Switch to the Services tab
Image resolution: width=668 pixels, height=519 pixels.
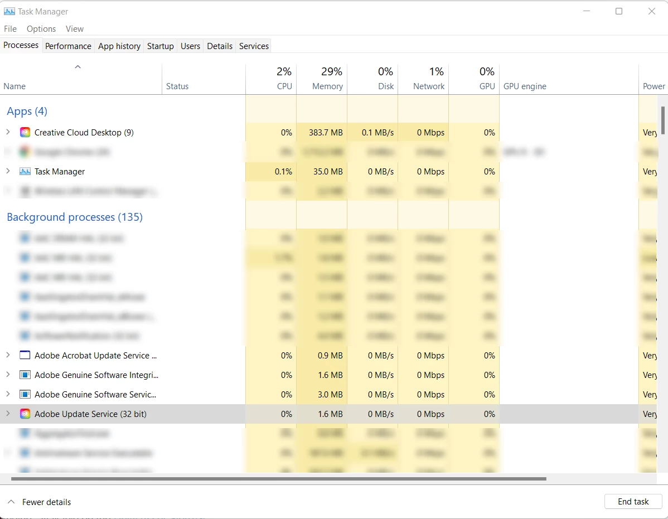(254, 46)
